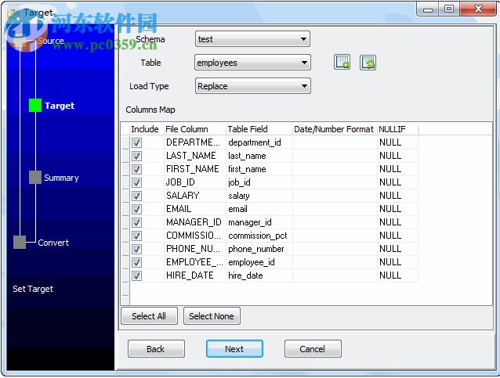Uncheck Include for EMAIL row

(137, 209)
